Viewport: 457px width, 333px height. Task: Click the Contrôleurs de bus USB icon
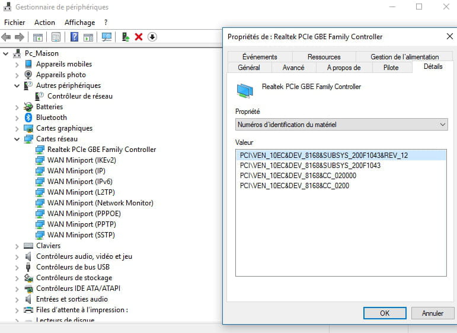pyautogui.click(x=28, y=267)
